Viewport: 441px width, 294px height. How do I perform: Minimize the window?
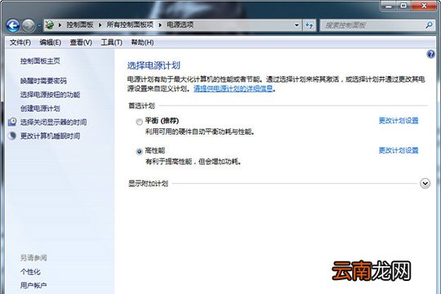389,6
